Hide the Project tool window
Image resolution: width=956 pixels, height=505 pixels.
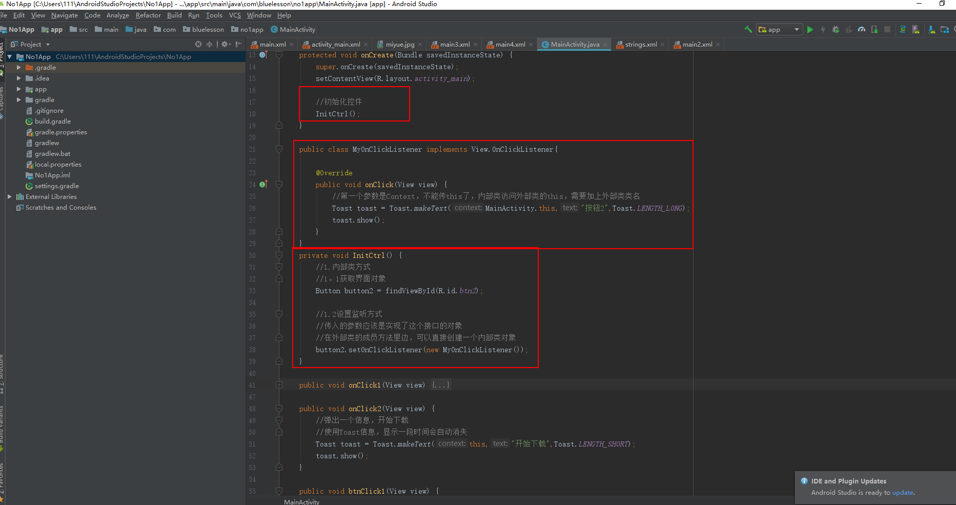238,44
